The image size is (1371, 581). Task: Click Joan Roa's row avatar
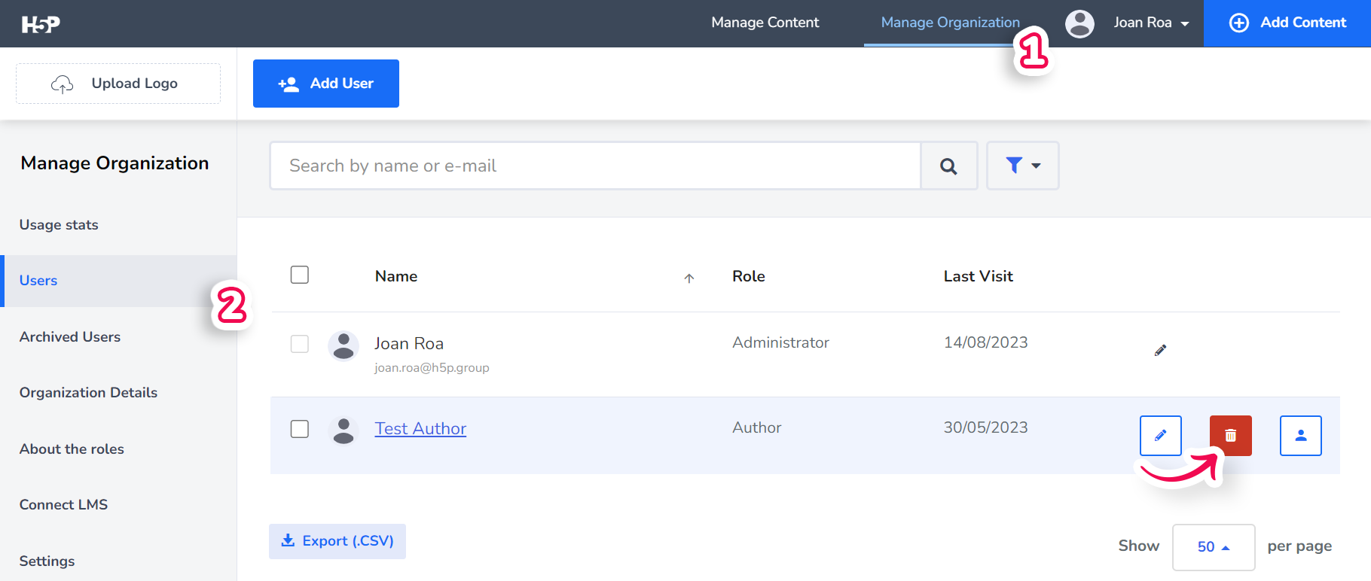(344, 346)
